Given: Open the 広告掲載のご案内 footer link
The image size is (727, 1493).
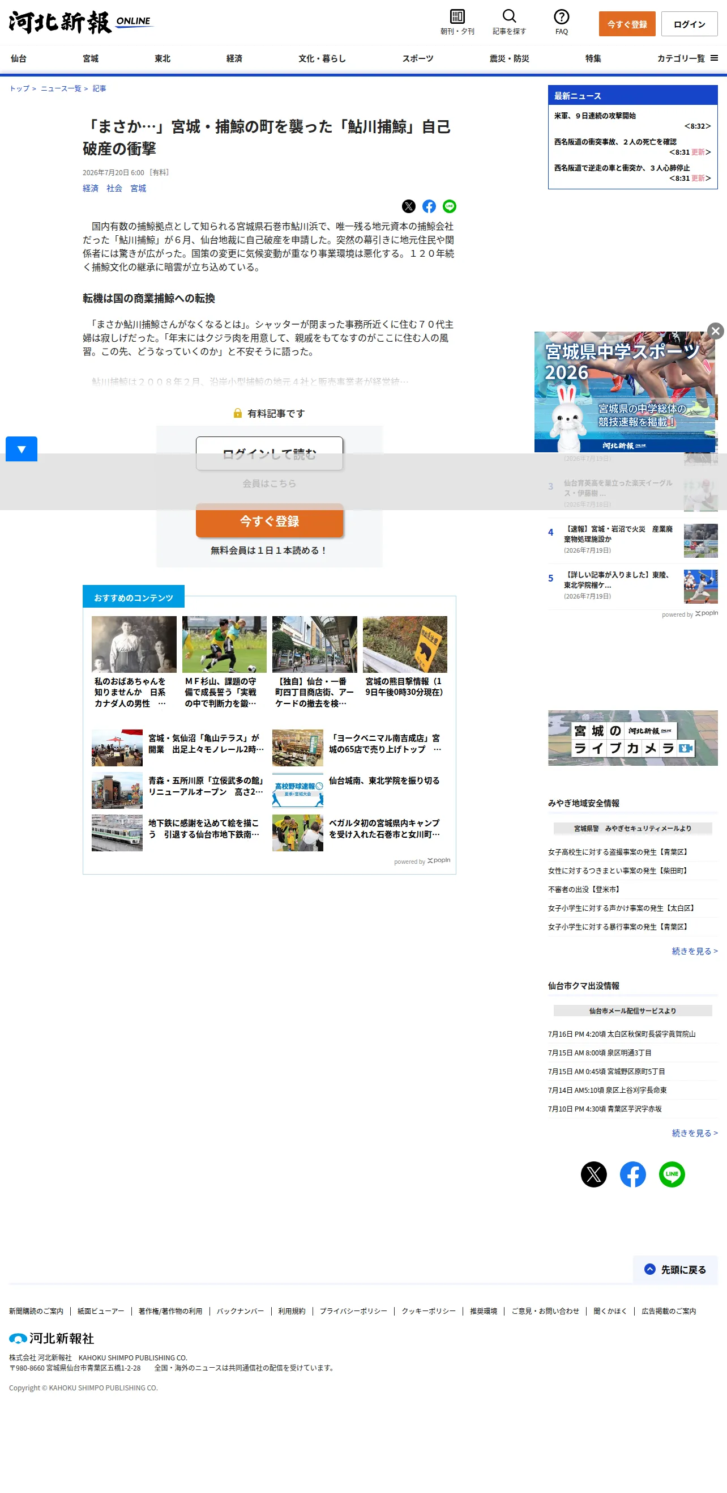Looking at the screenshot, I should tap(669, 1311).
